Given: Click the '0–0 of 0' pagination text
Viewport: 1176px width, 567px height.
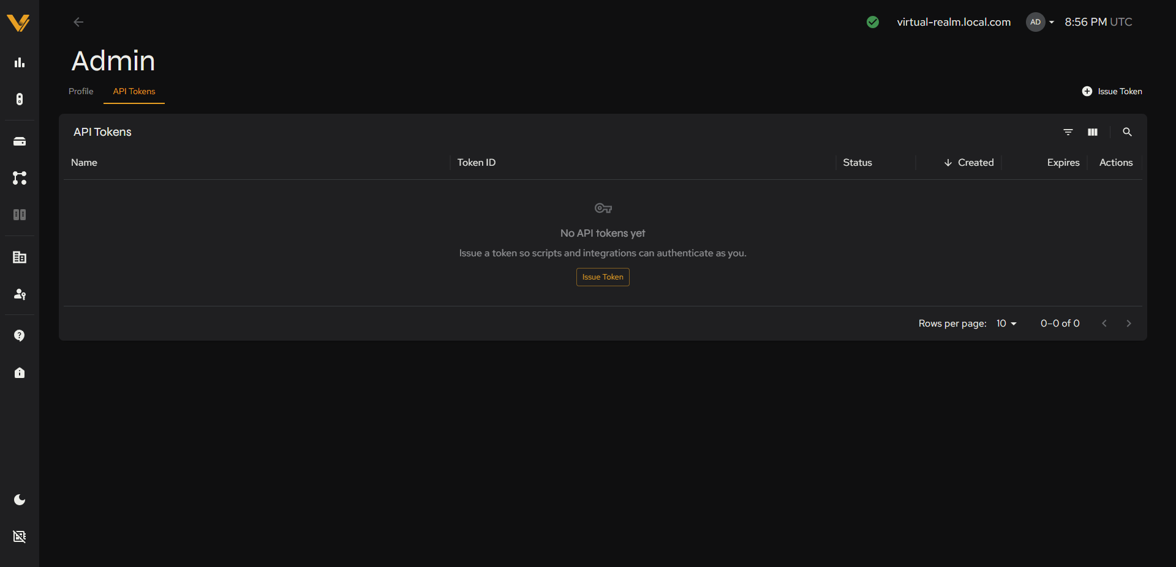Looking at the screenshot, I should tap(1060, 324).
